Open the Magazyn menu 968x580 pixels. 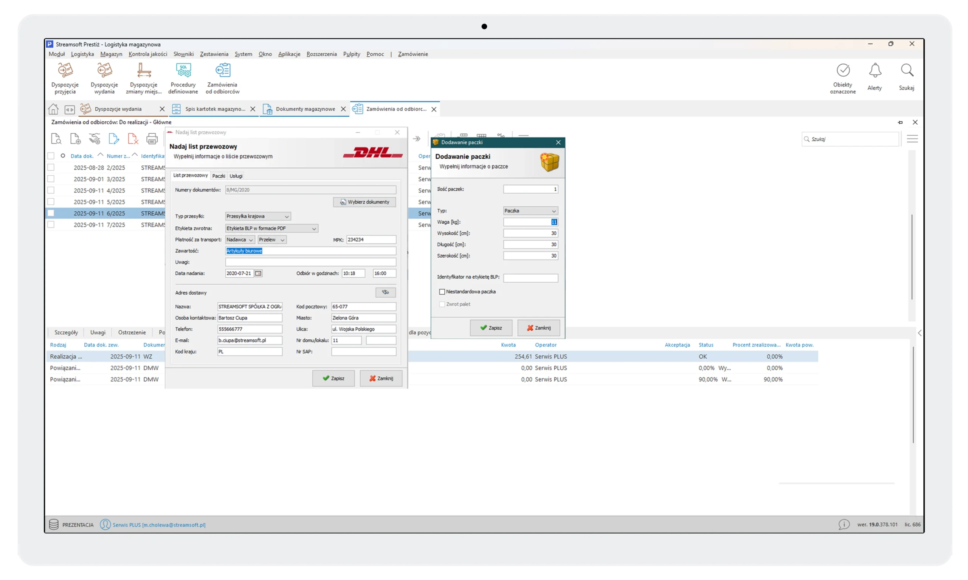111,54
